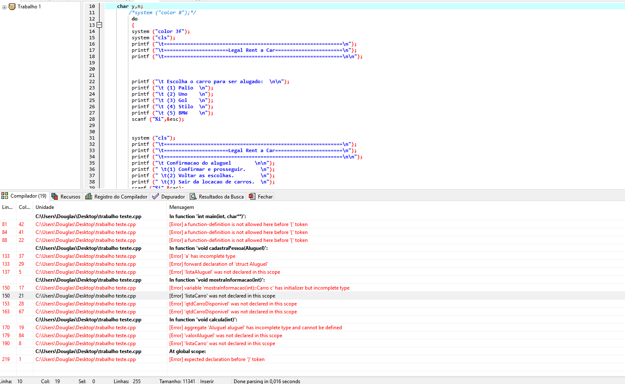This screenshot has height=384, width=625.
Task: Select "aggregate 'Aluguel aluguel'" error row
Action: pos(312,328)
